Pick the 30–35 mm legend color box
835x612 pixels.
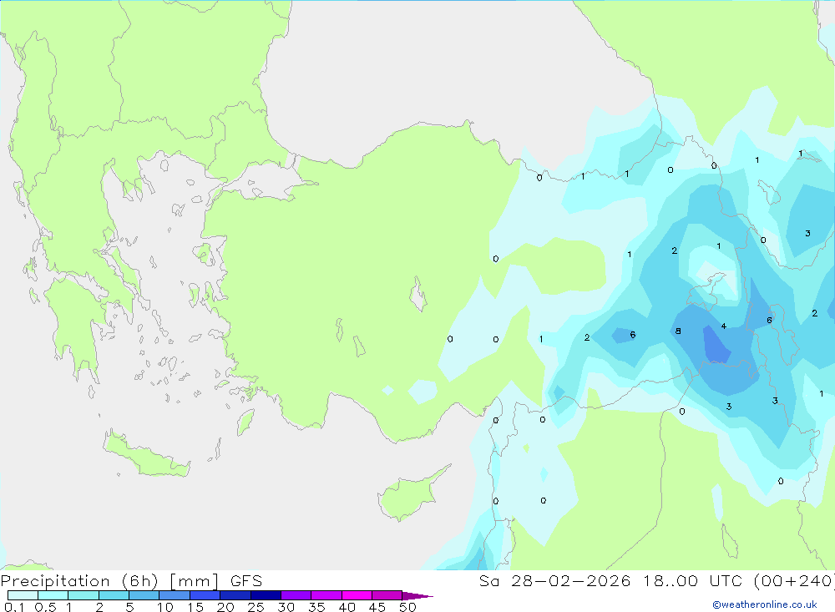pyautogui.click(x=296, y=595)
